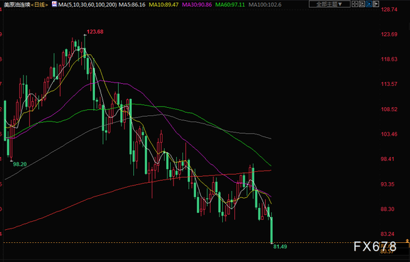Open the MA indicator settings icon
This screenshot has width=410, height=262.
click(54, 4)
